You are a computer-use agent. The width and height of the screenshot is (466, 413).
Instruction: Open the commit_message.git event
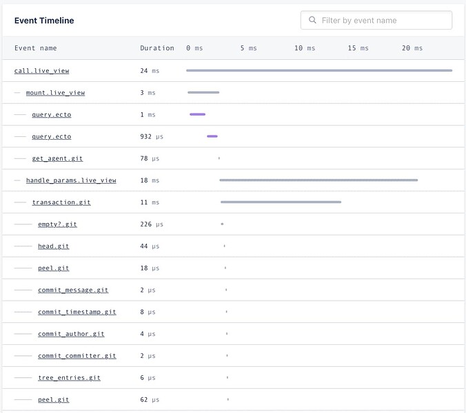click(x=73, y=290)
